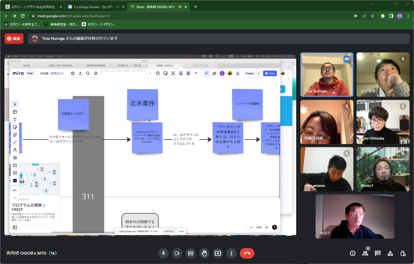This screenshot has width=414, height=264.
Task: Click the red 録画 recording button
Action: coord(14,39)
